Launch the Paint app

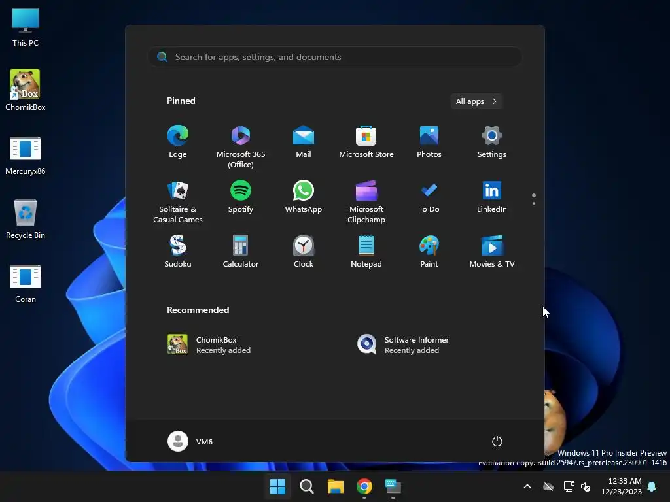click(429, 252)
